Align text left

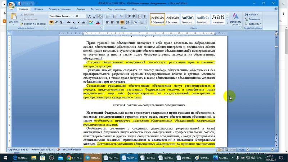107,22
